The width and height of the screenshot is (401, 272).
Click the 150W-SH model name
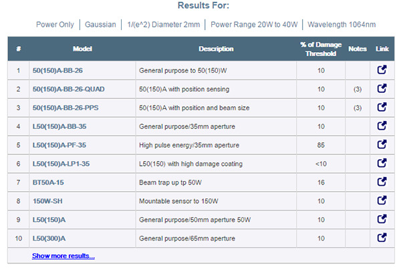[48, 200]
